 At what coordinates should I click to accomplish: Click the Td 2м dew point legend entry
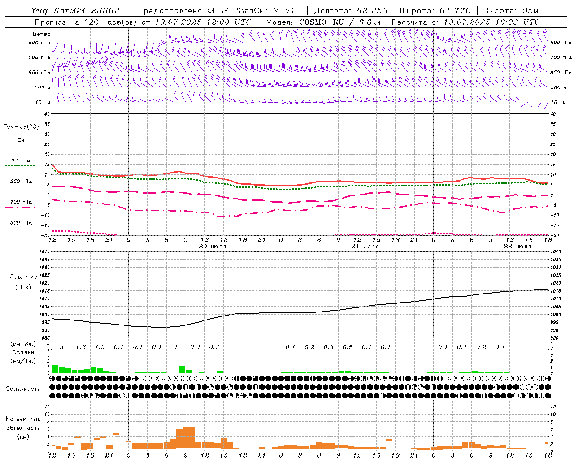[21, 160]
